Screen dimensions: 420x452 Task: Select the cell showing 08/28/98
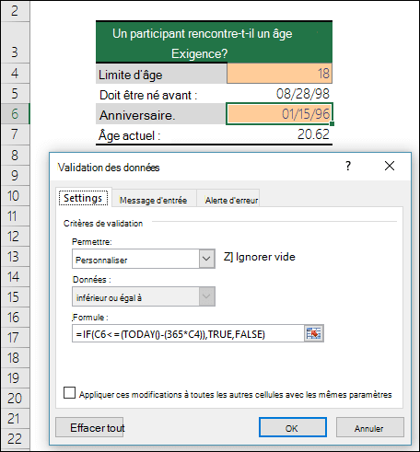[279, 94]
